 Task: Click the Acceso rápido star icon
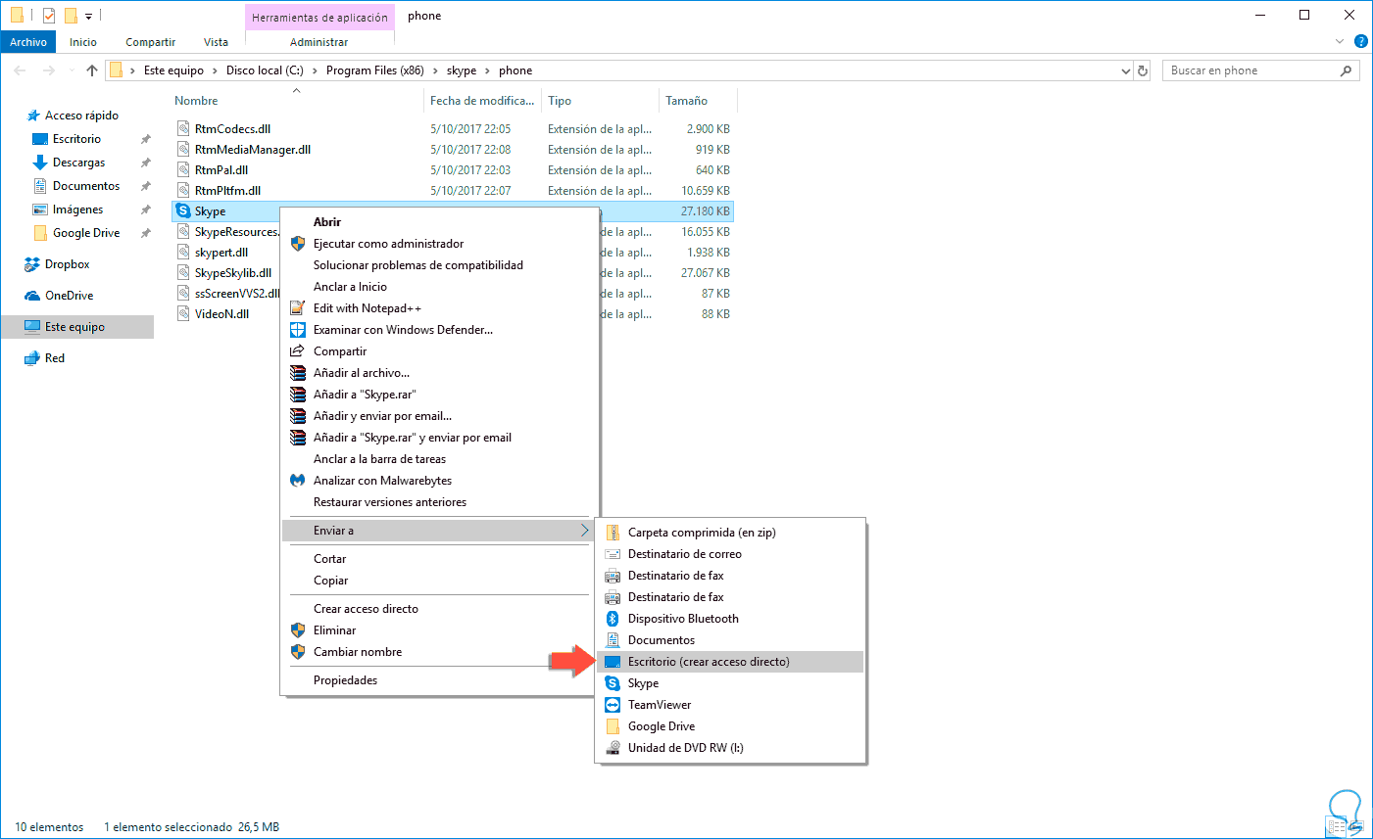(x=33, y=116)
